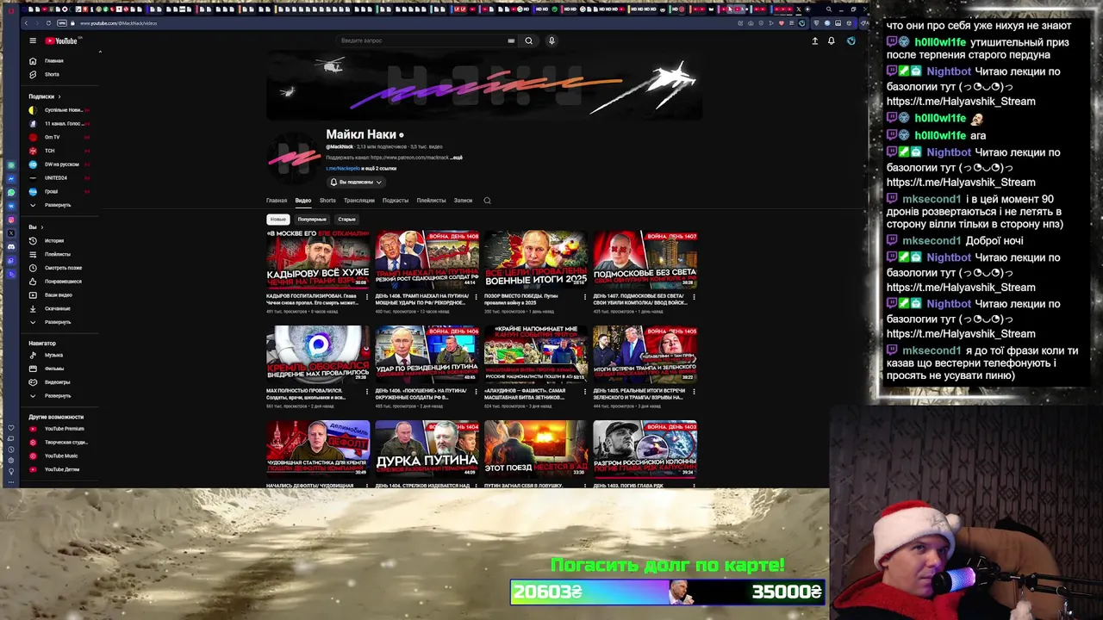
Task: Open the Военные итоги 2025 video thumbnail
Action: point(536,259)
